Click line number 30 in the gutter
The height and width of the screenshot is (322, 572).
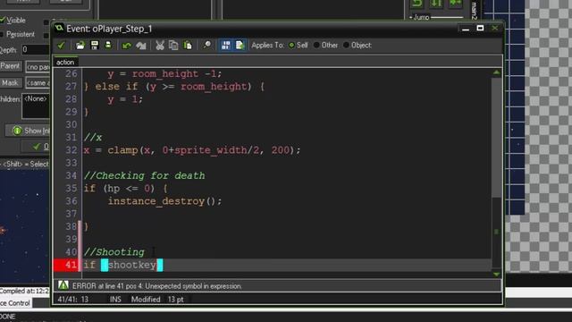tap(71, 124)
